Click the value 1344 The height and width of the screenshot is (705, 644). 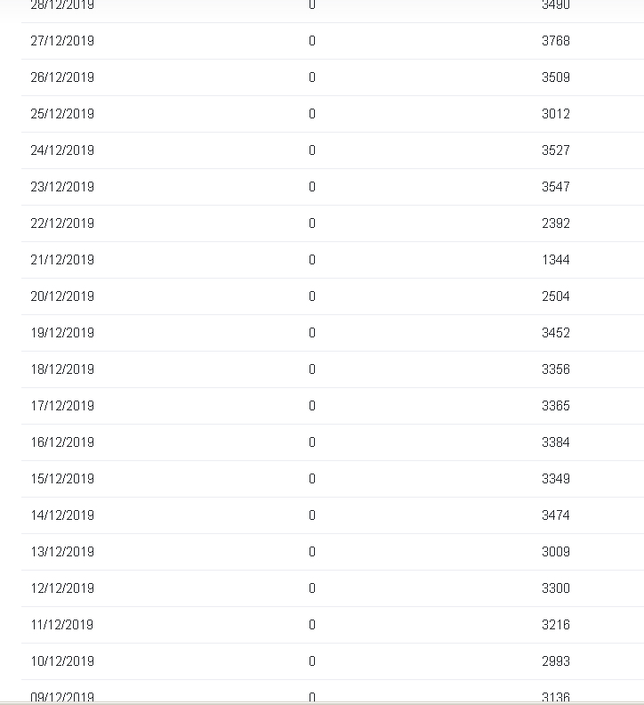(x=555, y=260)
